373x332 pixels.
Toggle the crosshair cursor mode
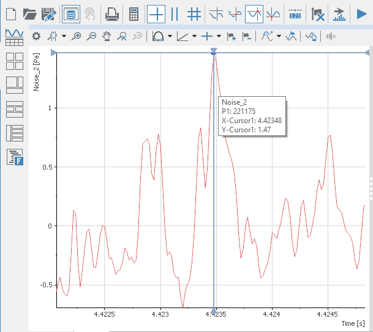[156, 13]
